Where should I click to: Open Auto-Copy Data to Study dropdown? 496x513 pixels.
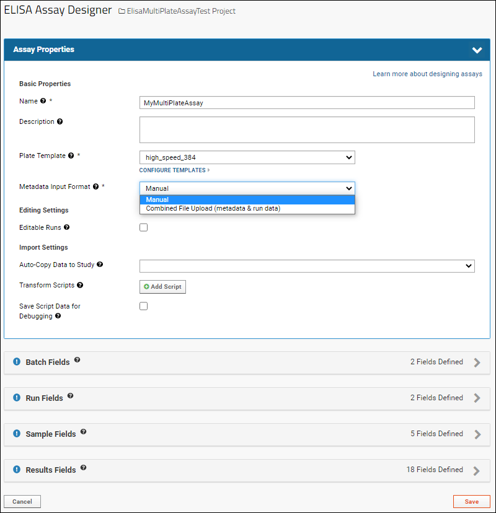click(307, 266)
